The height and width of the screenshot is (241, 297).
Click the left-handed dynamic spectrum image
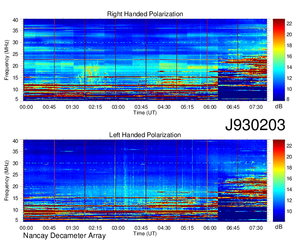145,181
